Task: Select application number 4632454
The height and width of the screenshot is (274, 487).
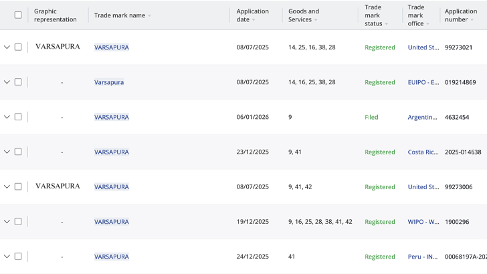Action: (x=457, y=117)
